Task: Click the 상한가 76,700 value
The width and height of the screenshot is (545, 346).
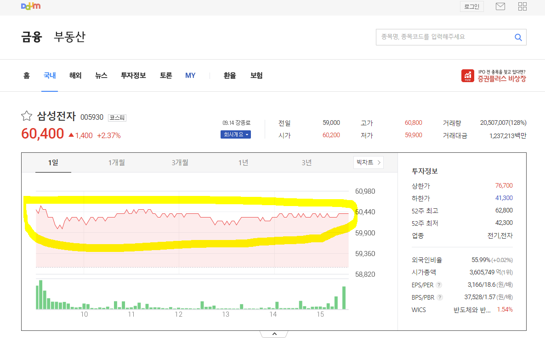Action: click(x=504, y=186)
